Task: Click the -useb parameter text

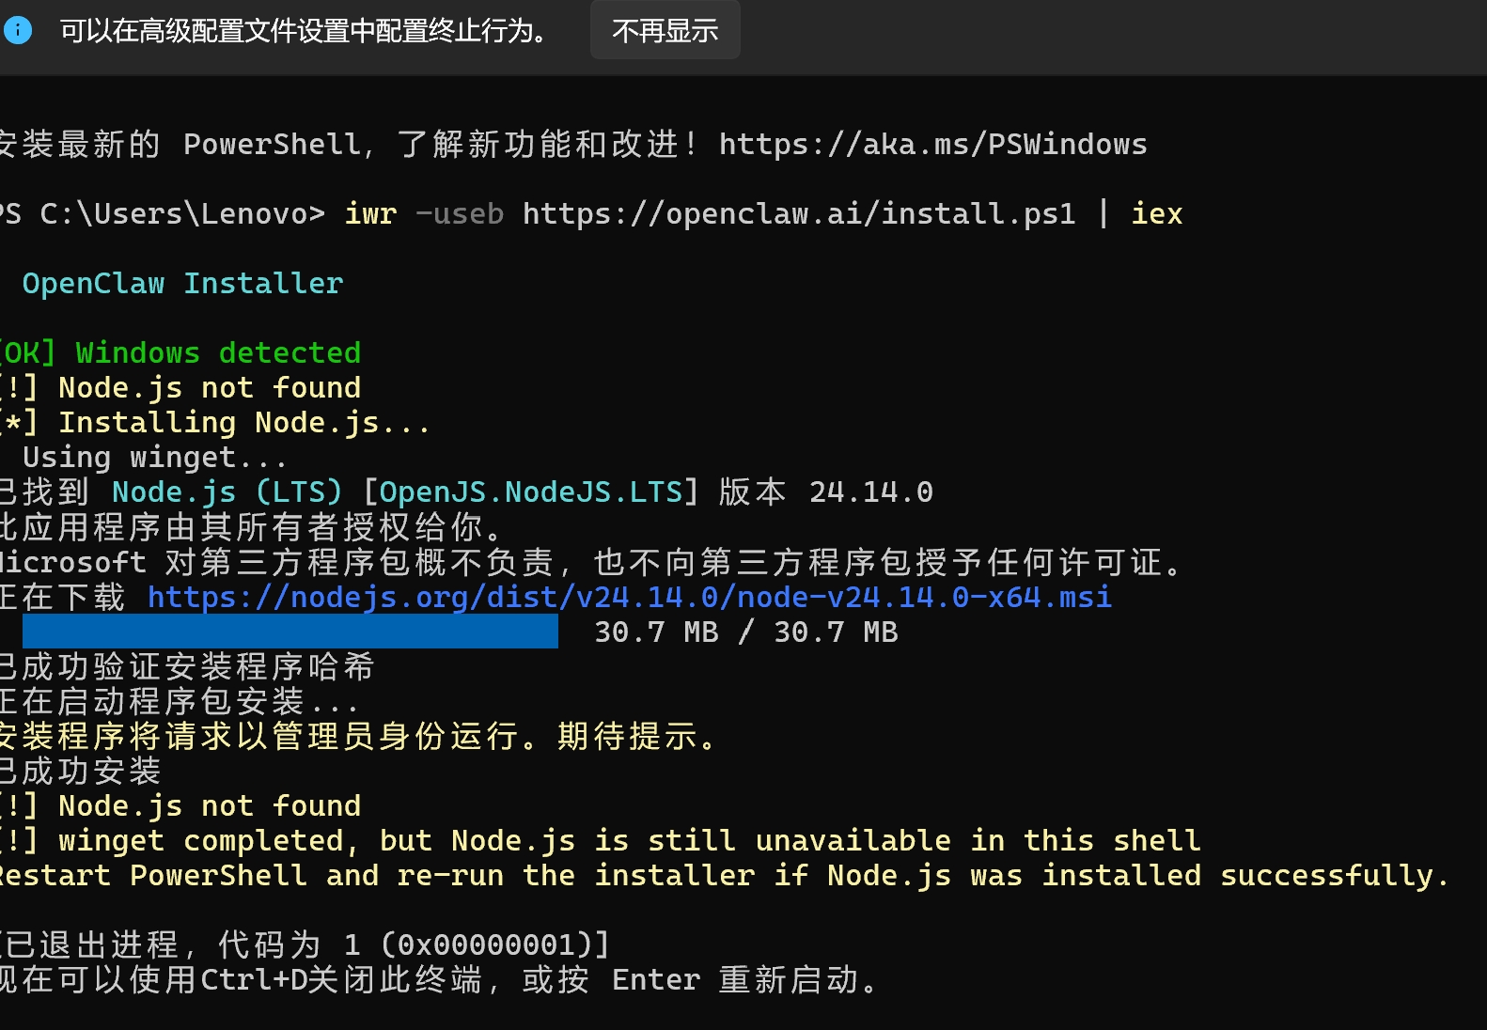Action: [x=460, y=214]
